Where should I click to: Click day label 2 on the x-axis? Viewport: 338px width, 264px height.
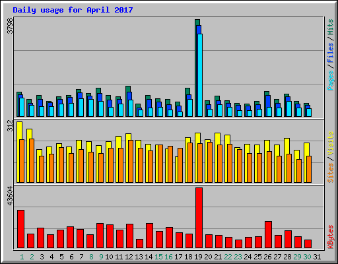click(x=32, y=257)
